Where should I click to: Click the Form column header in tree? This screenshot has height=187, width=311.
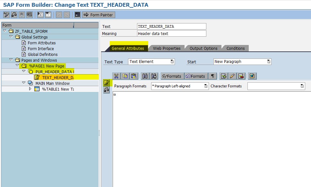click(x=38, y=25)
